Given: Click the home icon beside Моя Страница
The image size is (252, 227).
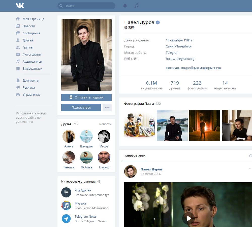Looking at the screenshot, I should pos(18,19).
